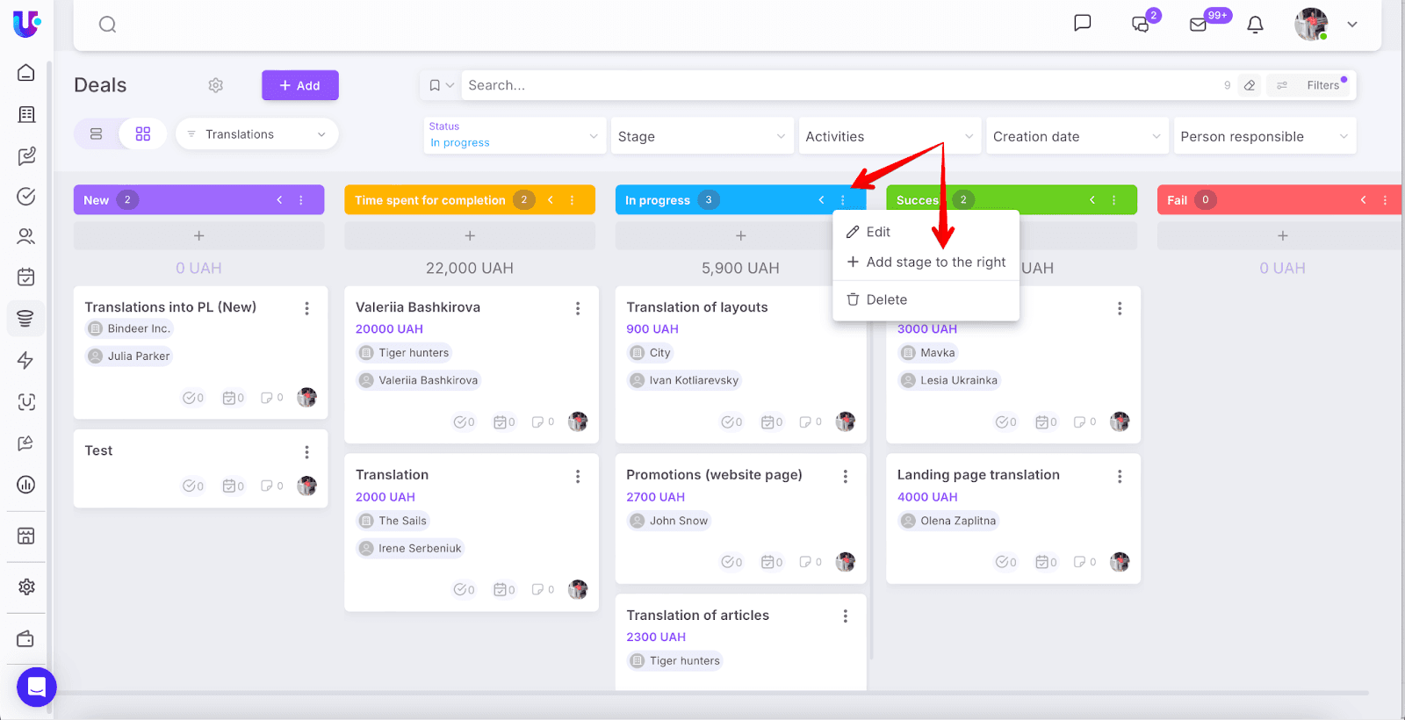Click into the deals Search field
1405x720 pixels.
[x=834, y=85]
